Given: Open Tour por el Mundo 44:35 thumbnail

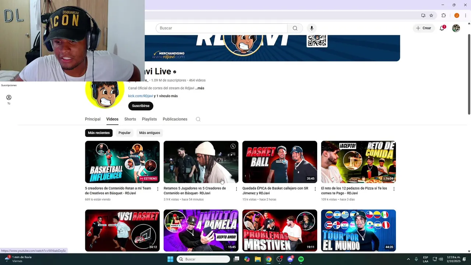Looking at the screenshot, I should (358, 230).
